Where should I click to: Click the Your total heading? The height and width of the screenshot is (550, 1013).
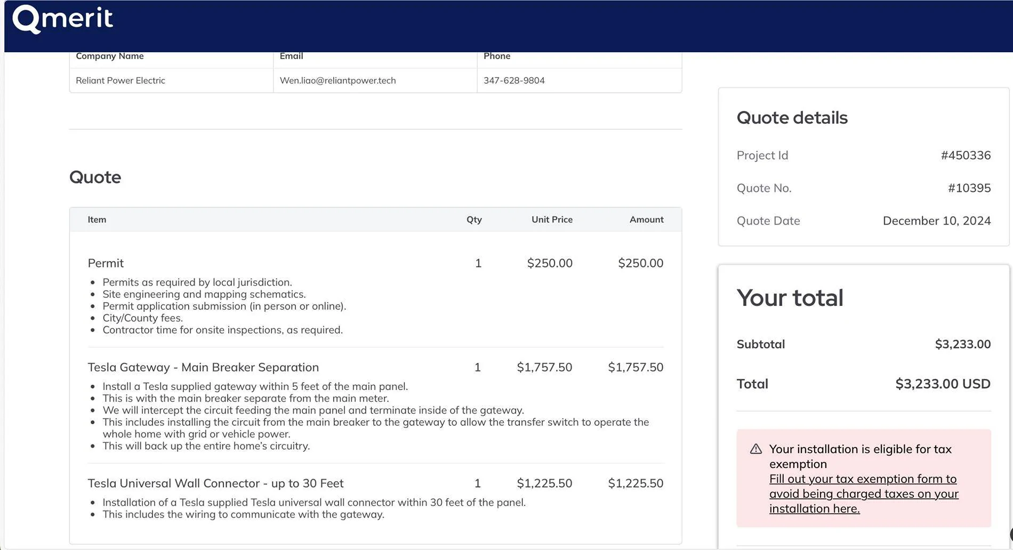[x=790, y=298]
